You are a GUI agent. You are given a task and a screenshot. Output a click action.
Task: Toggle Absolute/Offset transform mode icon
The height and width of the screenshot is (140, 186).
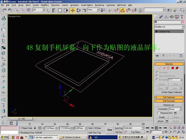pos(40,128)
